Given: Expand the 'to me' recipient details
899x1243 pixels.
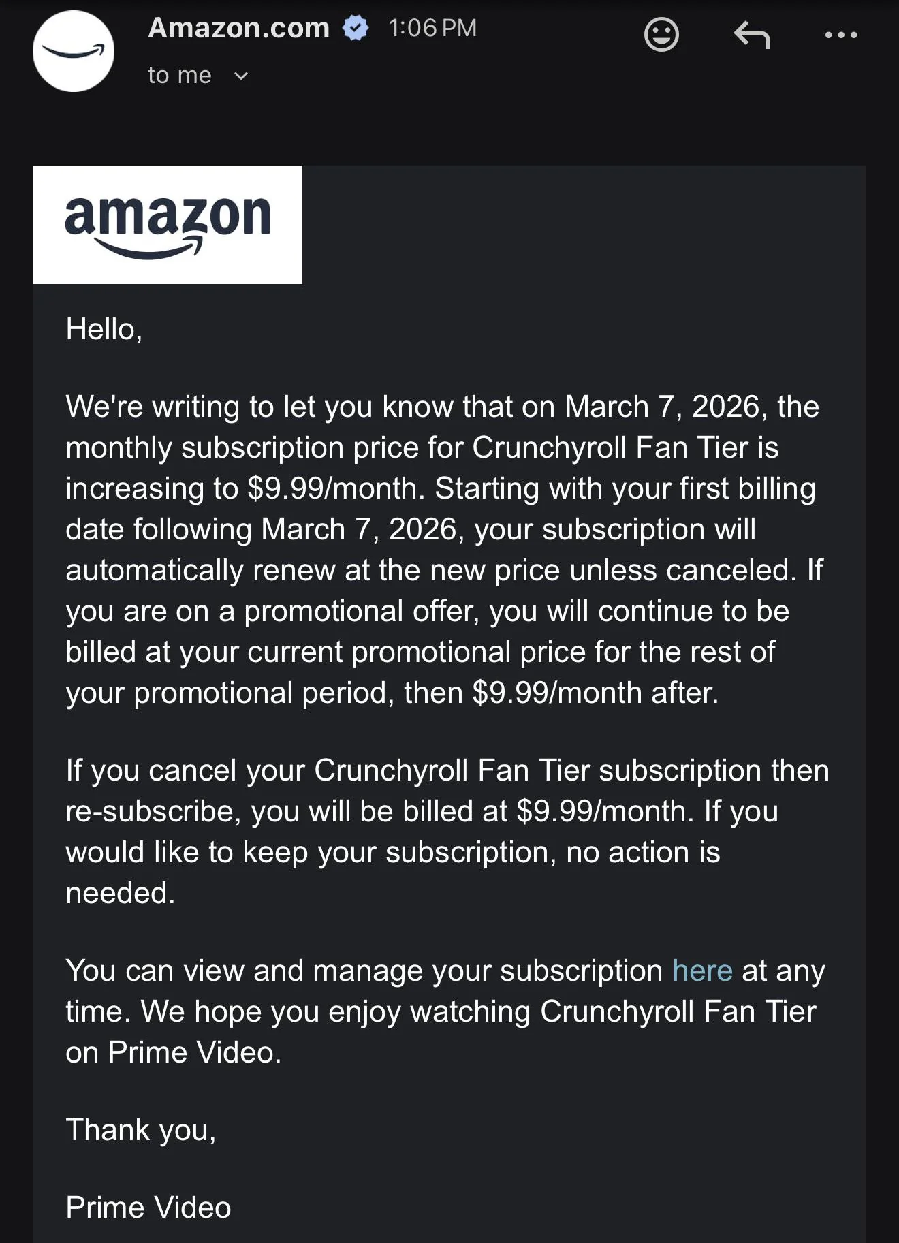Looking at the screenshot, I should tap(178, 75).
